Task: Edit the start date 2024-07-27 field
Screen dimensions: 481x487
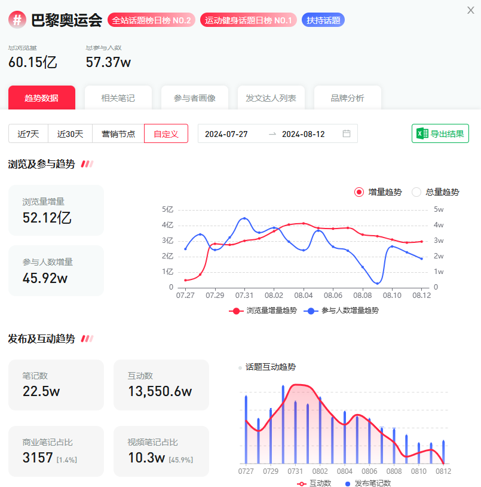Action: (226, 134)
